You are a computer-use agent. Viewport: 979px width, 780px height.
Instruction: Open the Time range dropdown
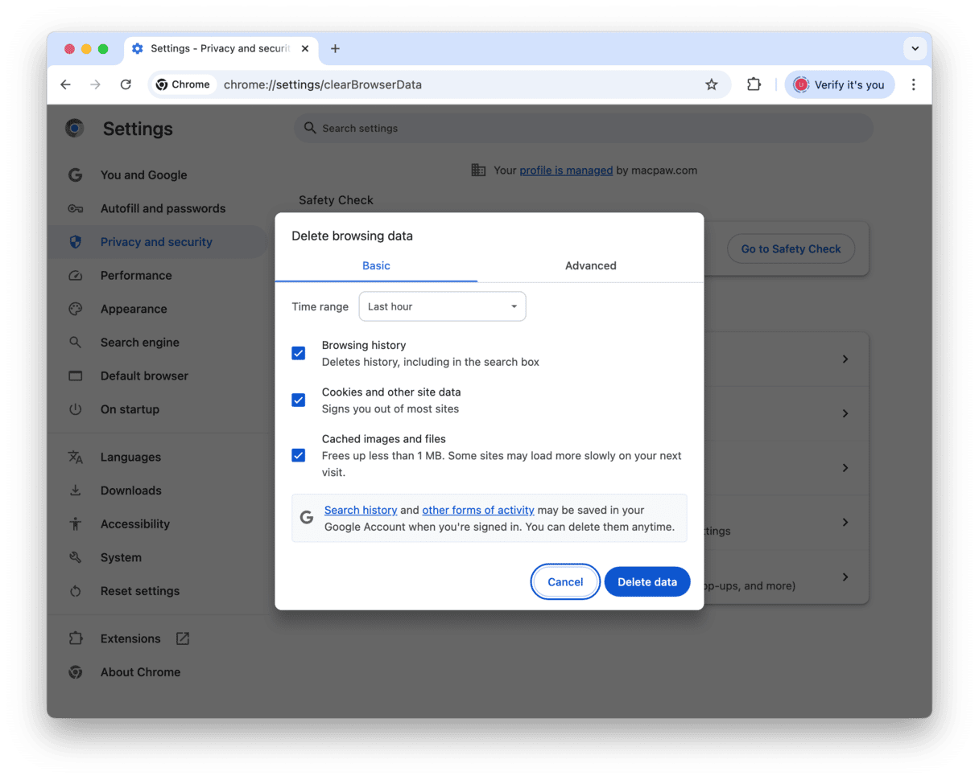coord(442,306)
